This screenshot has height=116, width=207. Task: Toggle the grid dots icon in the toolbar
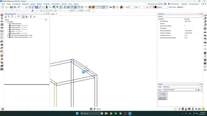[30, 7]
